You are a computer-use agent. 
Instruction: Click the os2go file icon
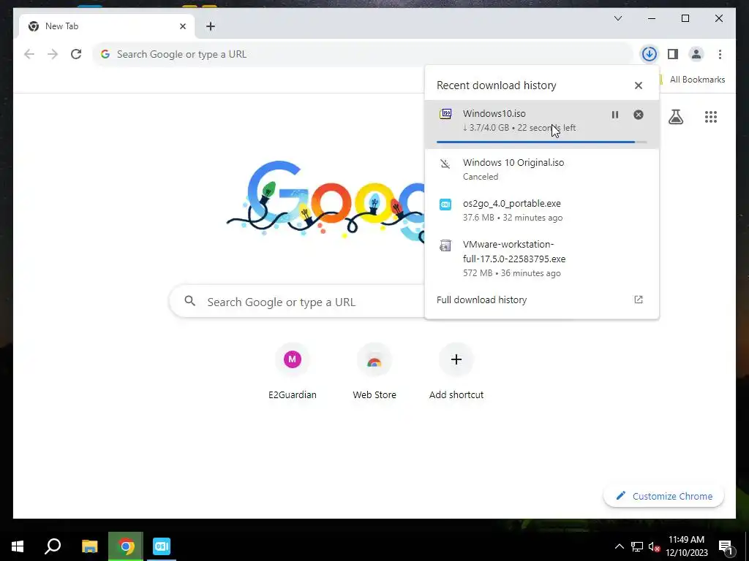click(x=445, y=205)
